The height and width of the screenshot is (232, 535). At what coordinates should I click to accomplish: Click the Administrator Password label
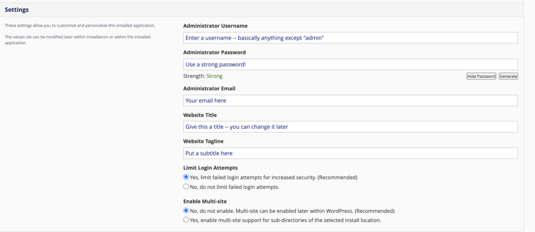(214, 53)
